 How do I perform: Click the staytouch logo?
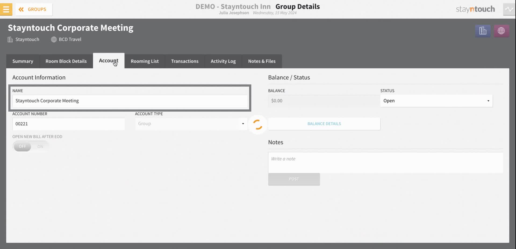click(475, 9)
